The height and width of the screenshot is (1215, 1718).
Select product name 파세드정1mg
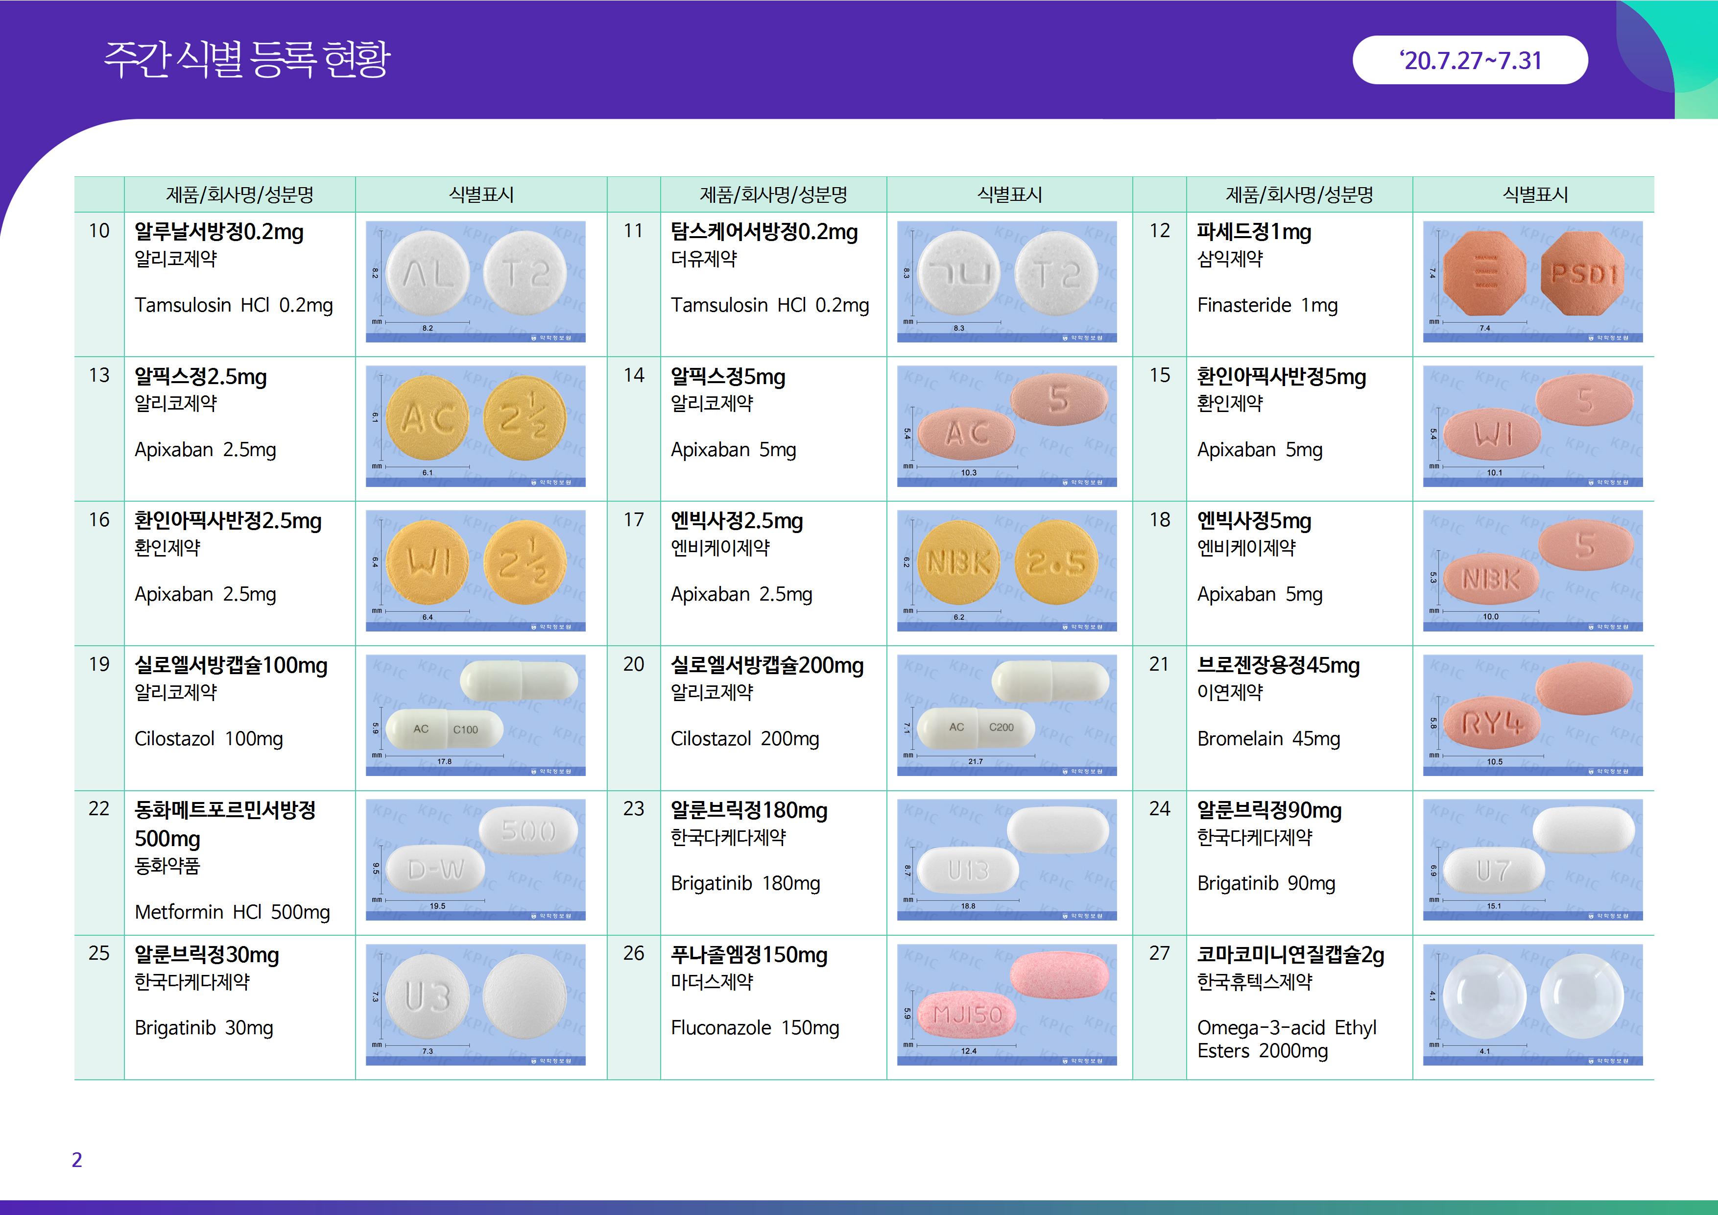[1254, 232]
